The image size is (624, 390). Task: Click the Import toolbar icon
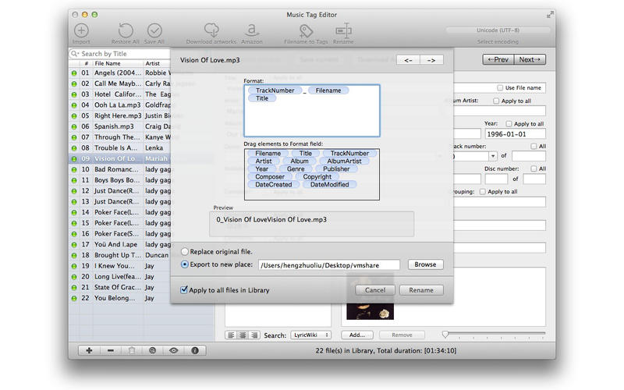[81, 31]
